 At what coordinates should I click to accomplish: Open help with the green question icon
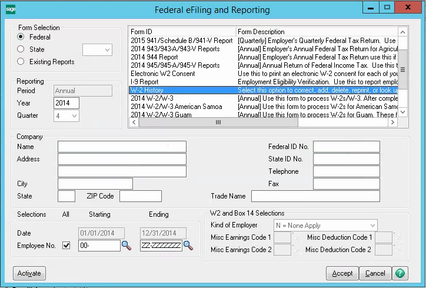[401, 273]
